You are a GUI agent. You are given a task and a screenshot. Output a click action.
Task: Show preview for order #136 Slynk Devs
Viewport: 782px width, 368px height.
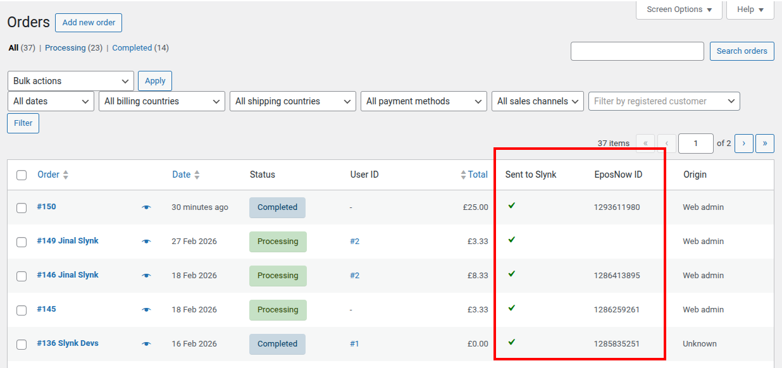pos(146,344)
